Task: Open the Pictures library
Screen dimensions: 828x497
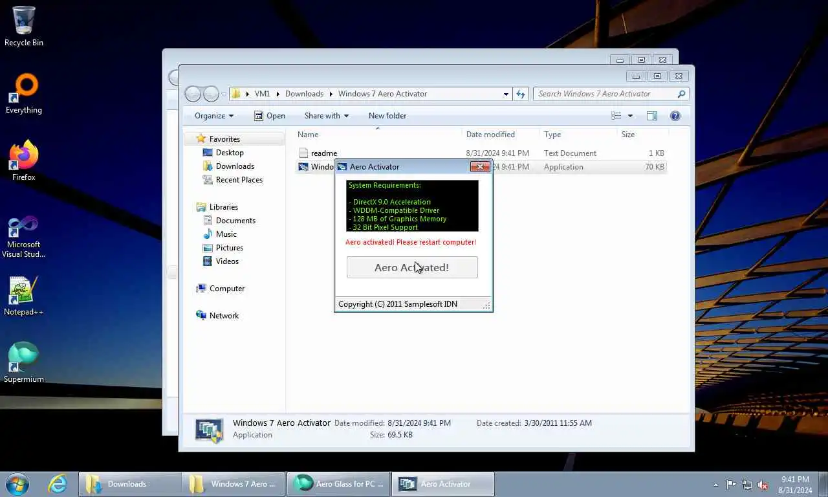Action: pos(230,248)
